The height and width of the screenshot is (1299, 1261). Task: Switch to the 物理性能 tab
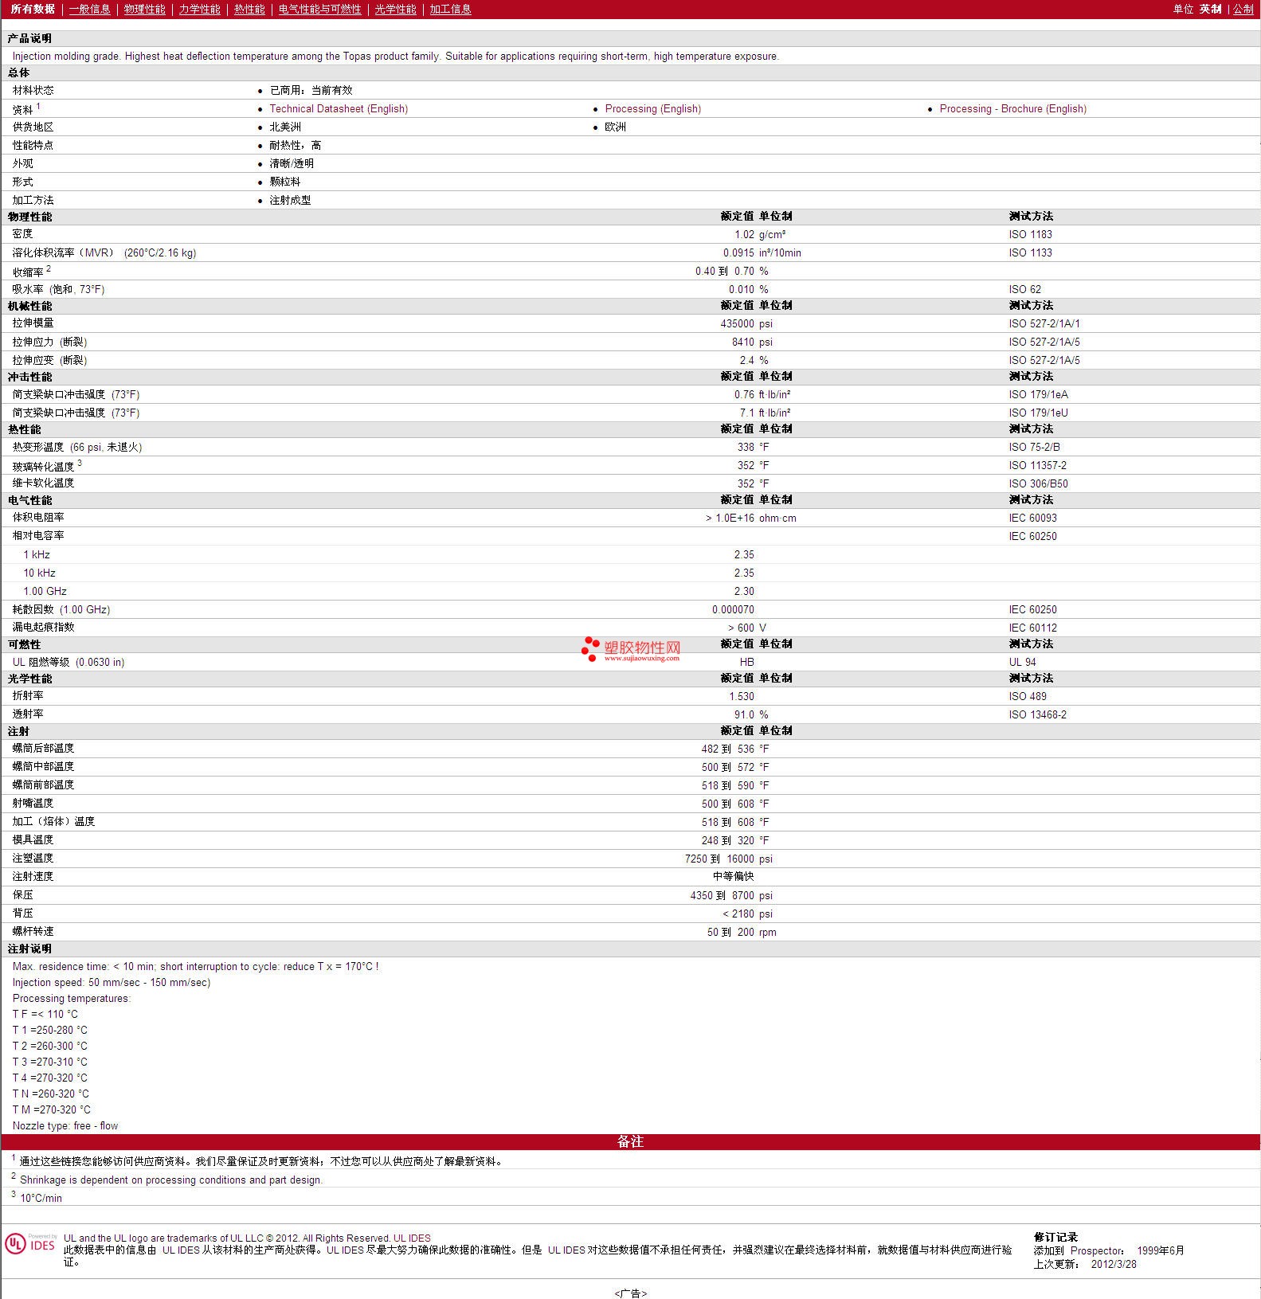[144, 9]
